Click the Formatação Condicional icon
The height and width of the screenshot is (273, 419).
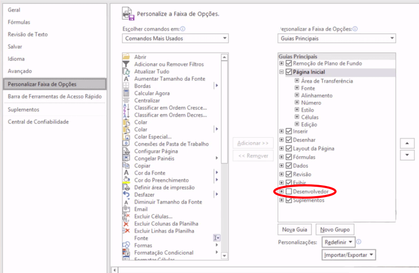[x=126, y=253]
